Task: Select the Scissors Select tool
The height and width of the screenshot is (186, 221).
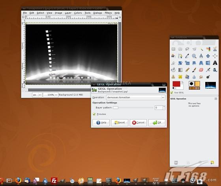Action: [215, 49]
